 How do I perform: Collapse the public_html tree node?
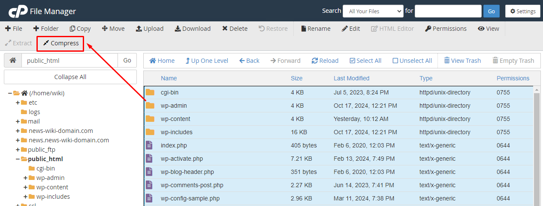pyautogui.click(x=18, y=159)
